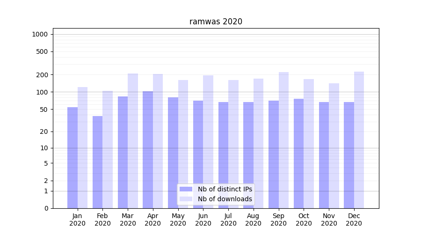Select the 'Nb of downloads' legend text
421x234 pixels.
click(x=225, y=199)
